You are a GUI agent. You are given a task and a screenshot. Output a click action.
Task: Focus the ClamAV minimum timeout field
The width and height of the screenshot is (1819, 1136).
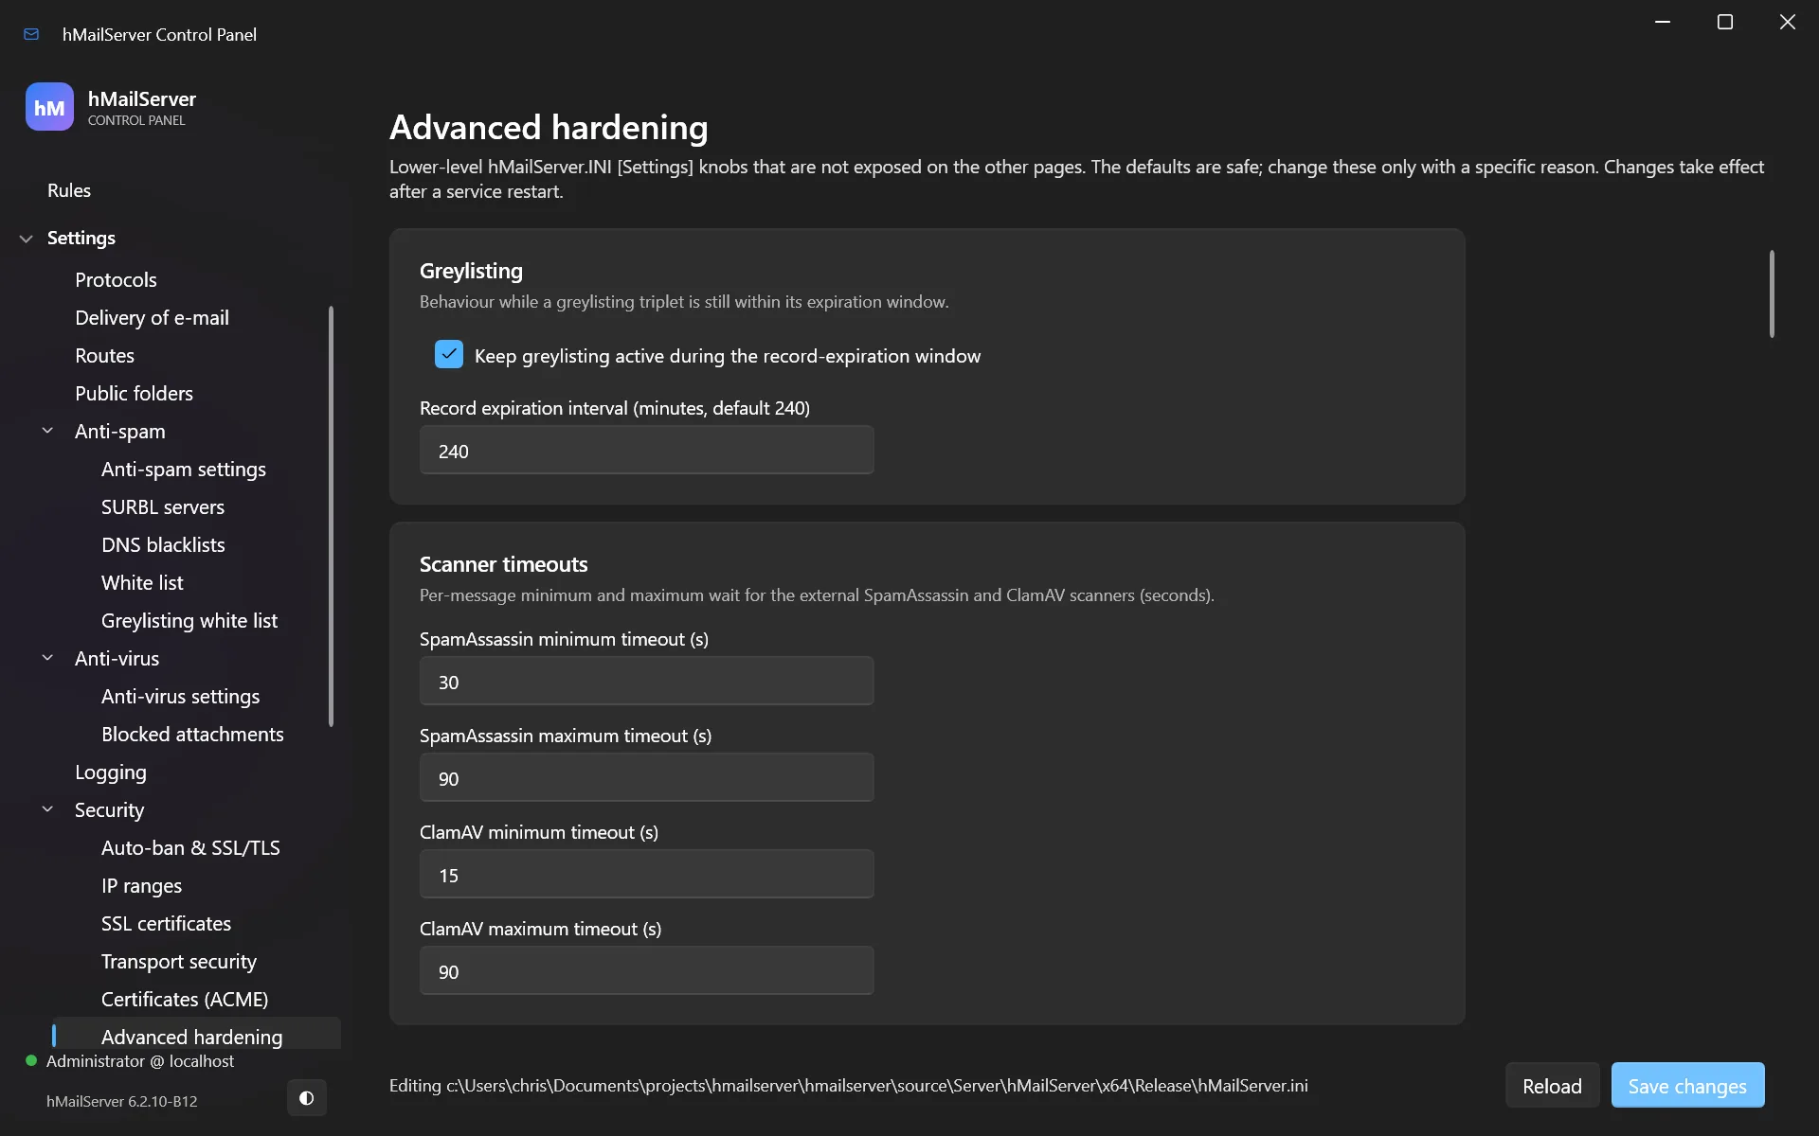point(646,875)
